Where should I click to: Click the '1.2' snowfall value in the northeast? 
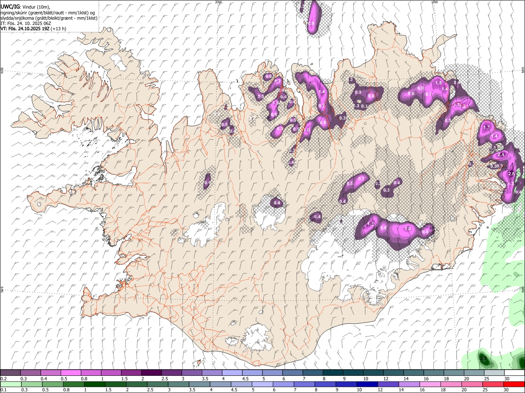(463, 106)
